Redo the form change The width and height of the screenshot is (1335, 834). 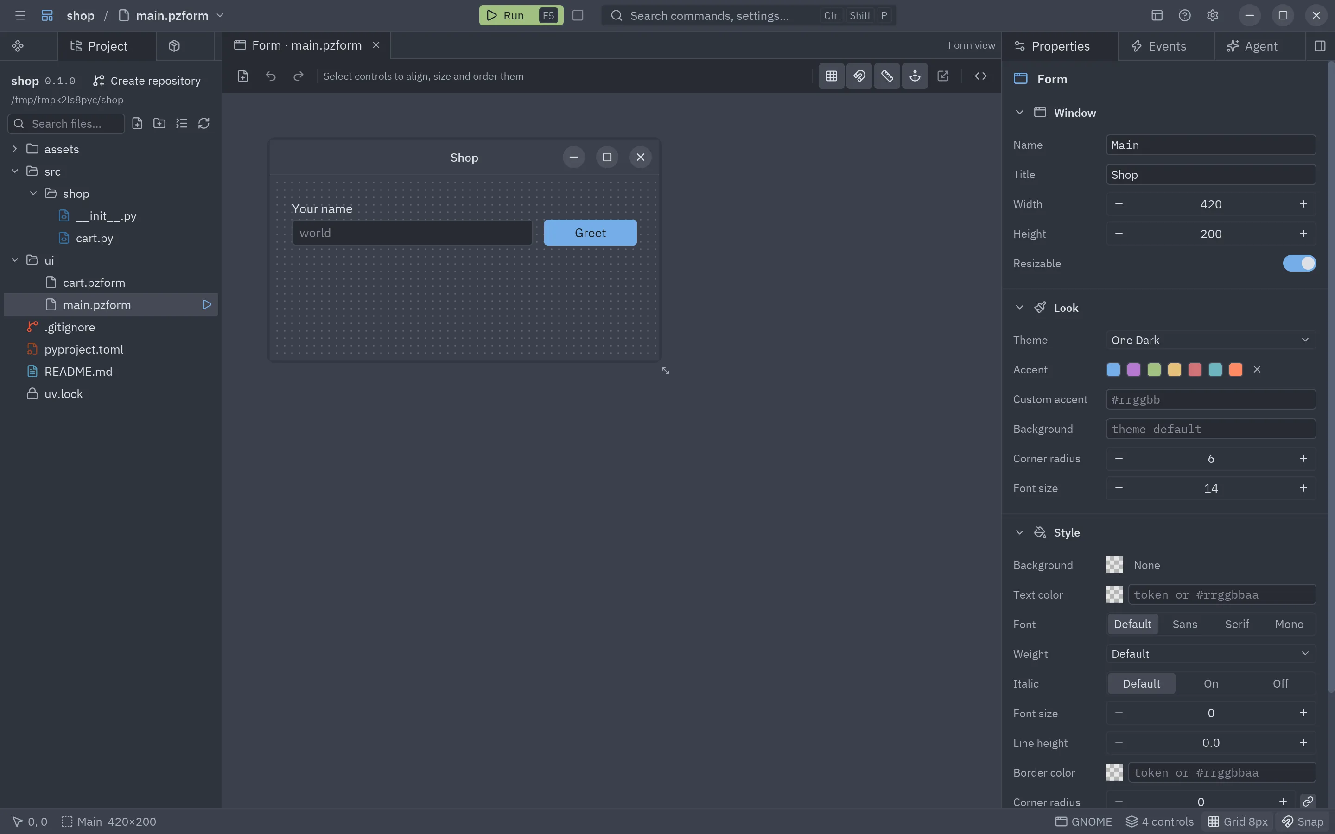click(x=299, y=76)
